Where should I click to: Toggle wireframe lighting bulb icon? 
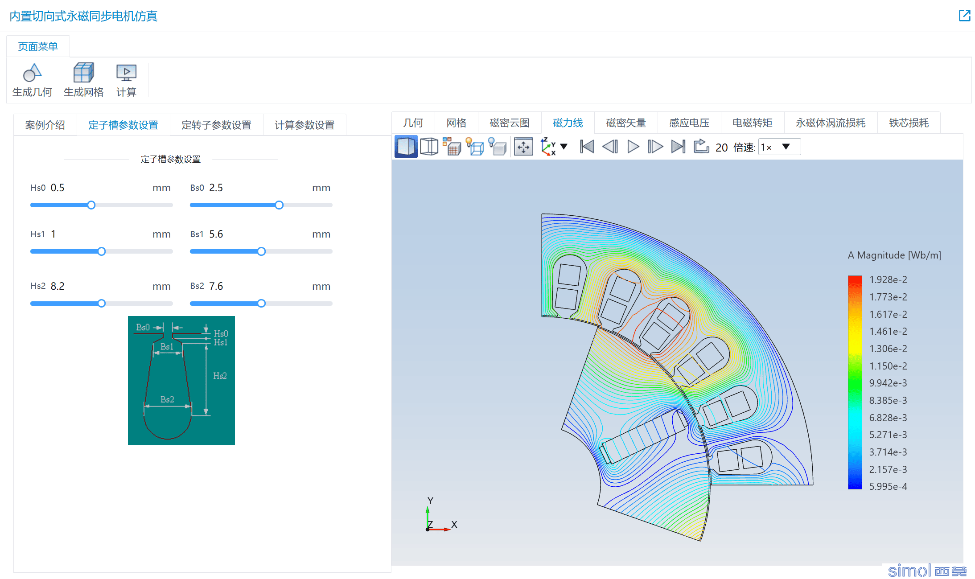475,147
